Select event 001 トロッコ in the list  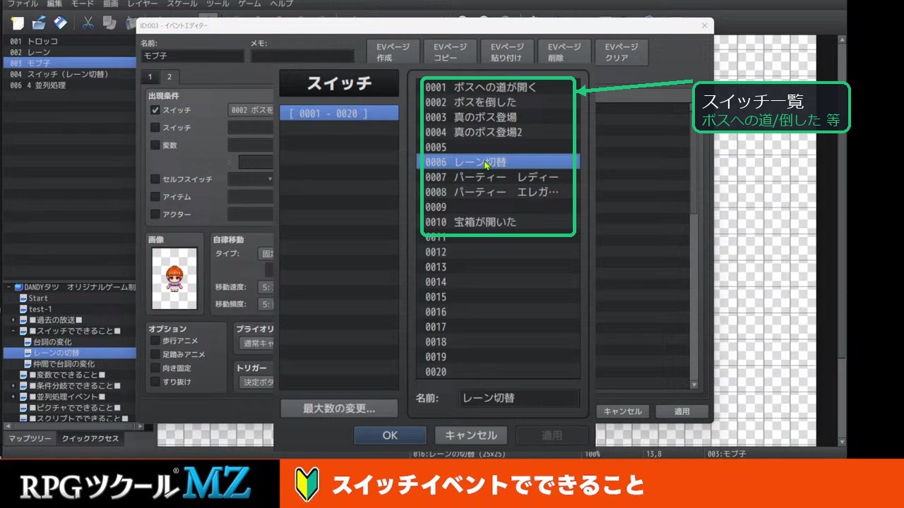pyautogui.click(x=69, y=42)
